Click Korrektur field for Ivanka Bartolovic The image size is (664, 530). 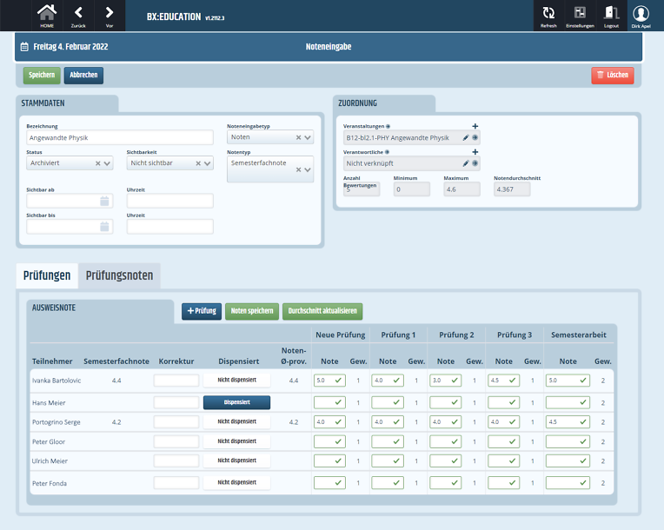pos(176,381)
